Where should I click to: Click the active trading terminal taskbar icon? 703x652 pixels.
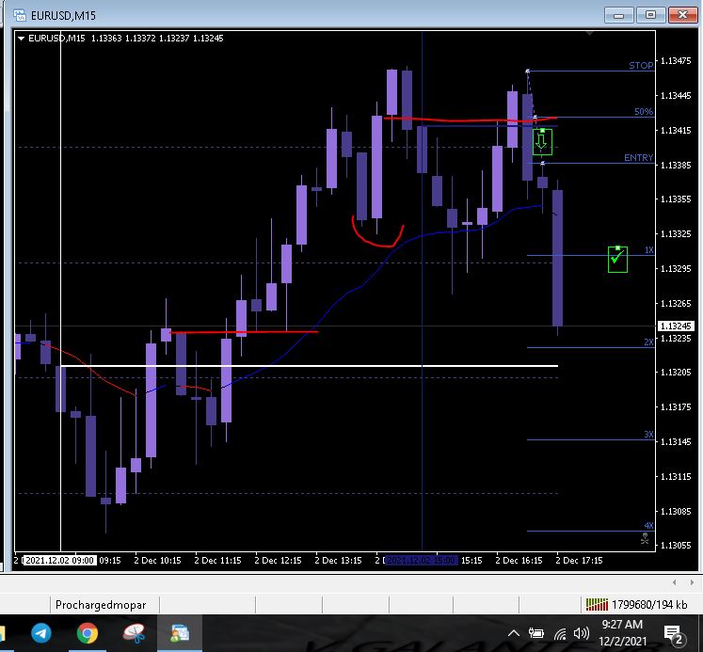(x=180, y=633)
